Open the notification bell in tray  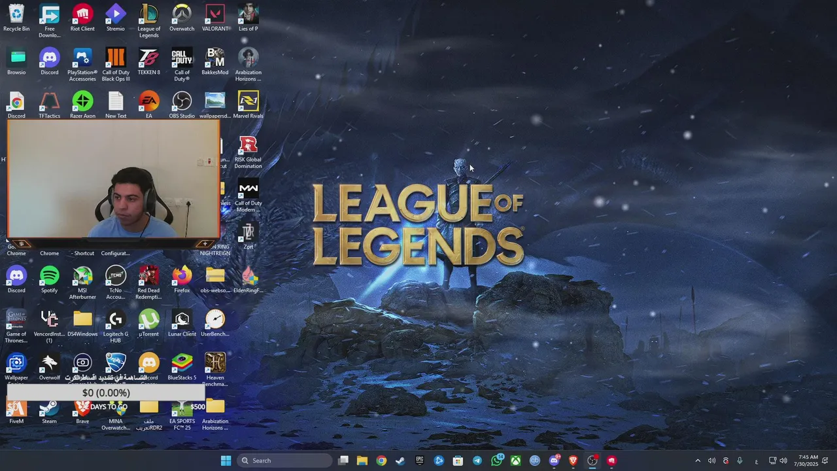tap(825, 461)
